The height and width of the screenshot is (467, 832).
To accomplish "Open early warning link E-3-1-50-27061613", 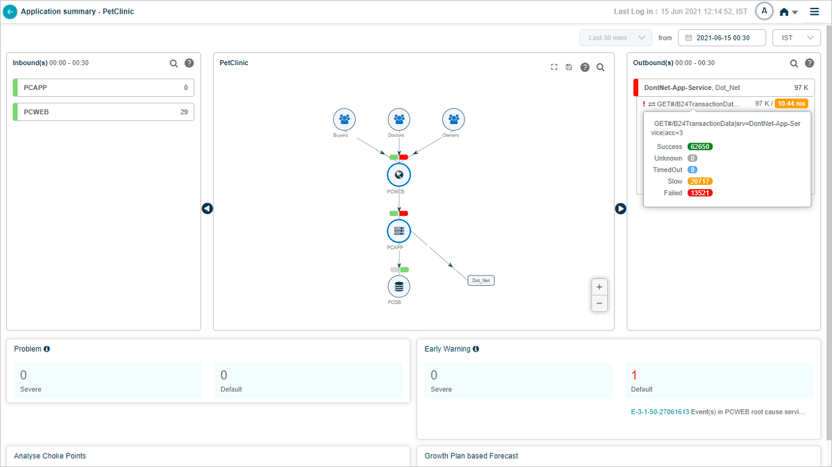I will pyautogui.click(x=659, y=412).
